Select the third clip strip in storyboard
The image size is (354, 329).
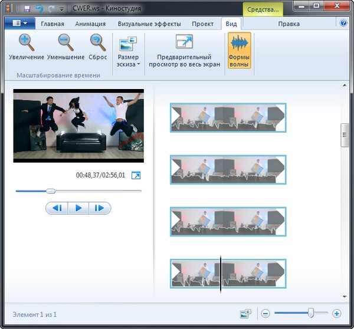[x=228, y=222]
